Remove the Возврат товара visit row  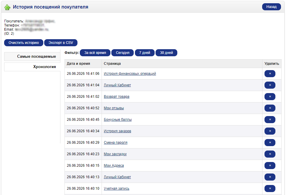[x=270, y=97]
